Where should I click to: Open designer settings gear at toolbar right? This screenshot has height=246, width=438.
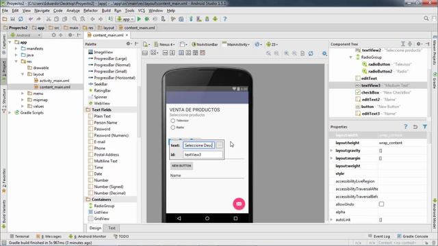[324, 53]
